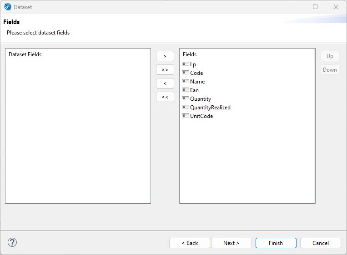
Task: Click the UnitCode field icon
Action: (186, 116)
